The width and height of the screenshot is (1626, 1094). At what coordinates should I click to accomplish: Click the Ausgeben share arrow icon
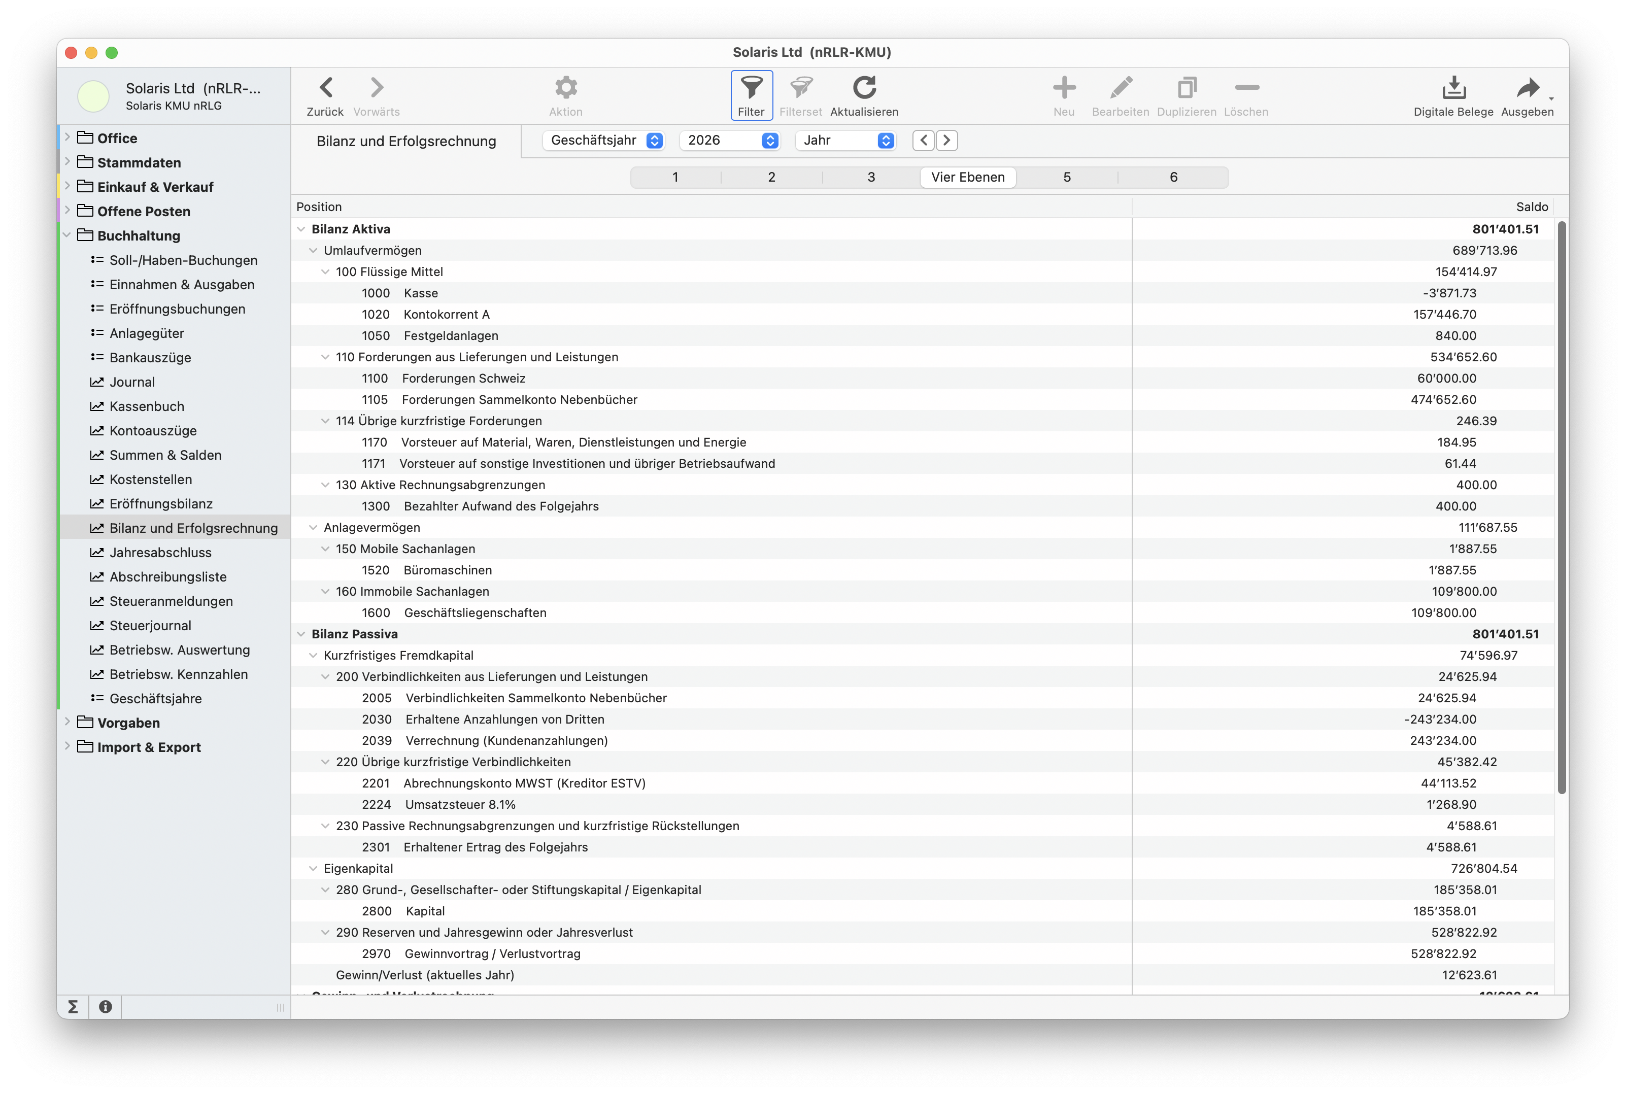[1527, 89]
